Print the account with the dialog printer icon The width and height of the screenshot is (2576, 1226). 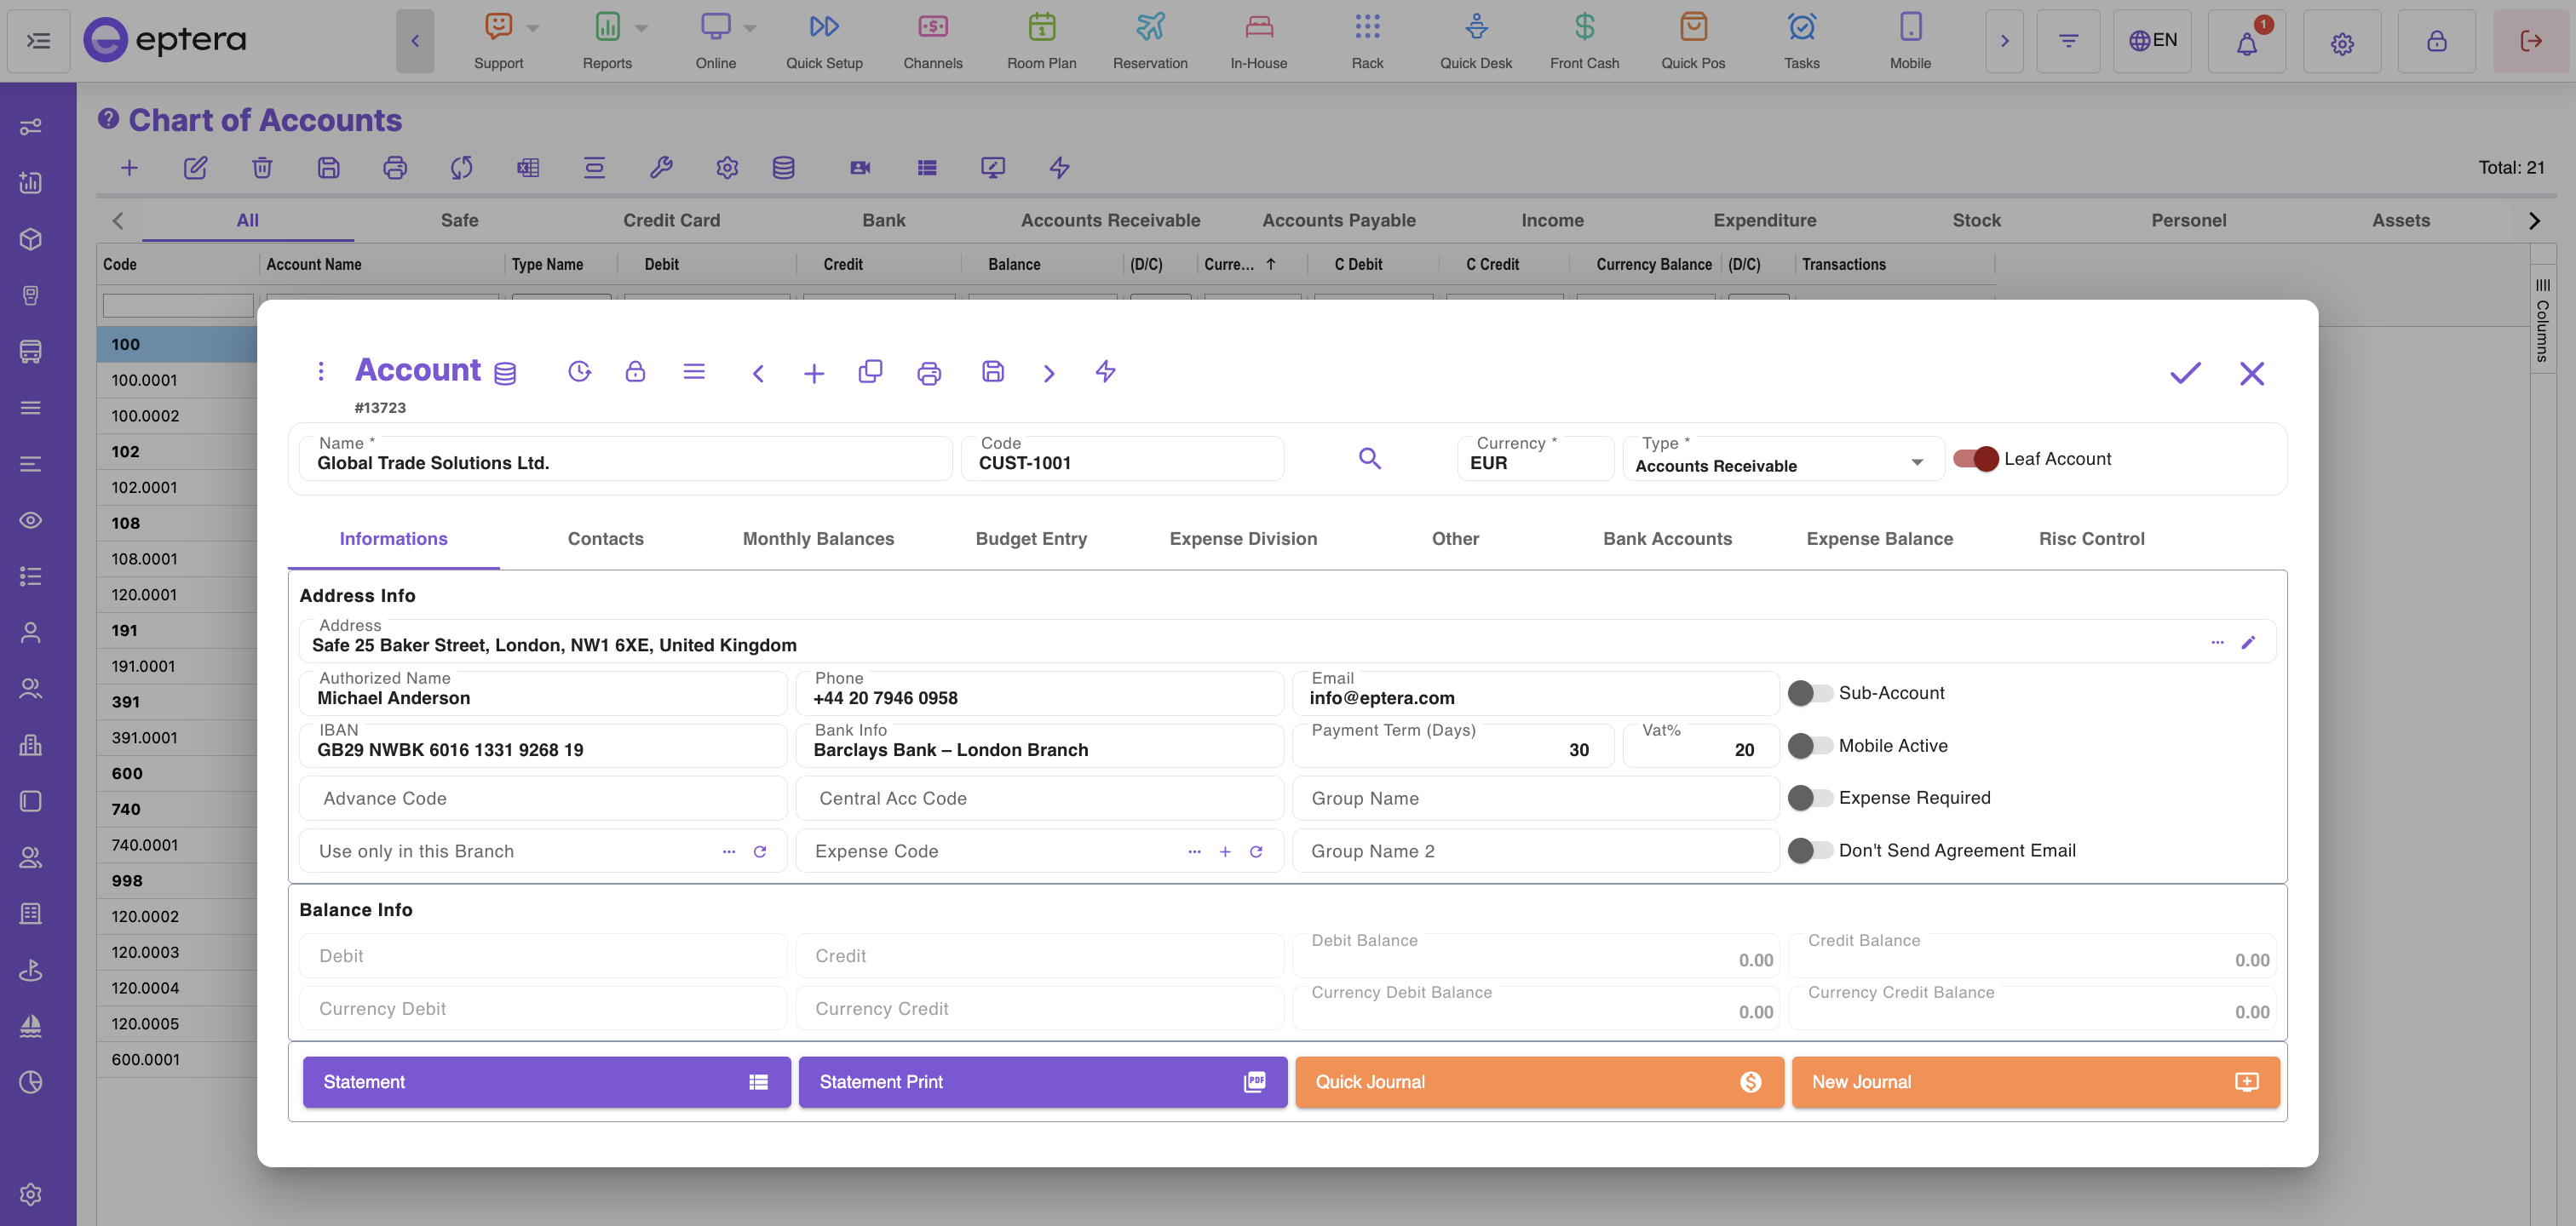[929, 373]
